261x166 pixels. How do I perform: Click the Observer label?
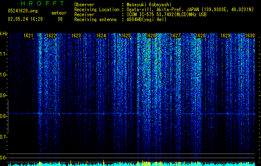click(84, 5)
